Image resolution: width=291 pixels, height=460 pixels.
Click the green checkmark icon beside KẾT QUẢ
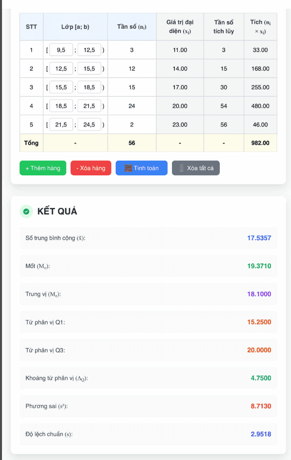pos(26,212)
